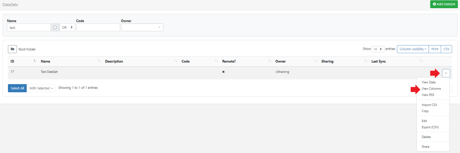
Task: Open Column visibility dropdown
Action: [413, 49]
